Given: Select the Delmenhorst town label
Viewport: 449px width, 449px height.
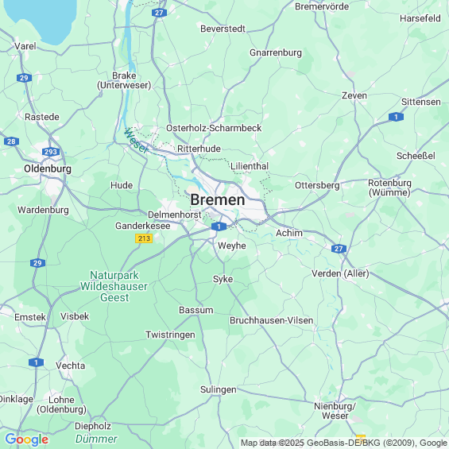Looking at the screenshot, I should tap(174, 215).
